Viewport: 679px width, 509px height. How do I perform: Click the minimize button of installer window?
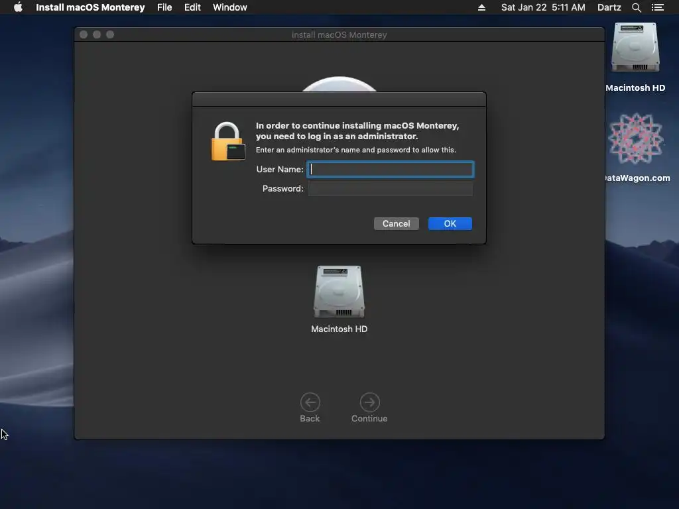coord(97,34)
